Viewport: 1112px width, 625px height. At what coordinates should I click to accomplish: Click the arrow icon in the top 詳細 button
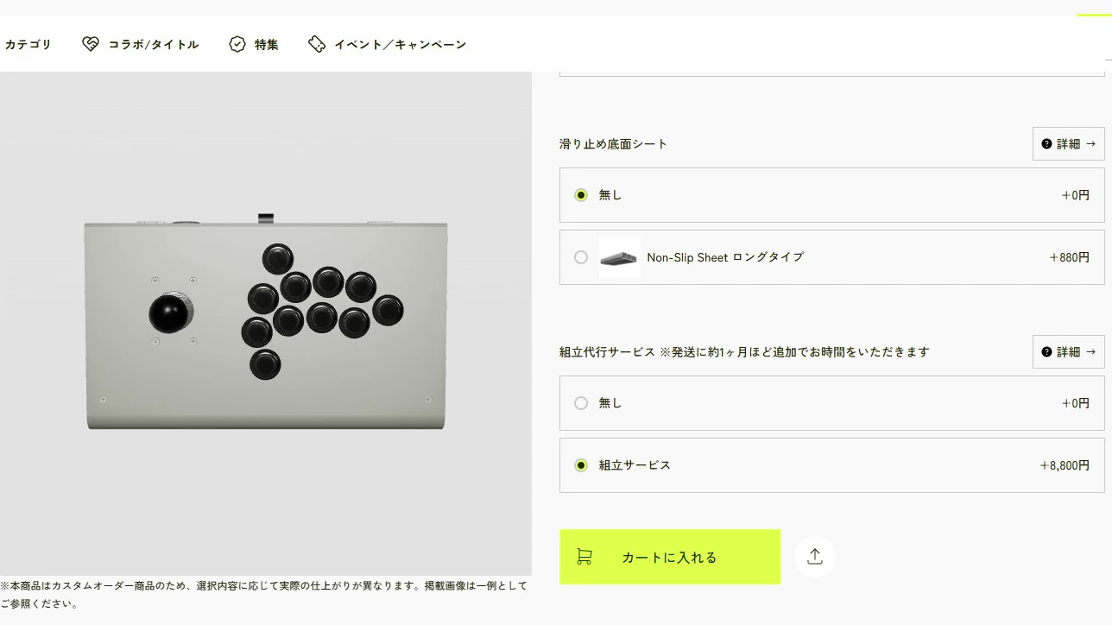1089,143
